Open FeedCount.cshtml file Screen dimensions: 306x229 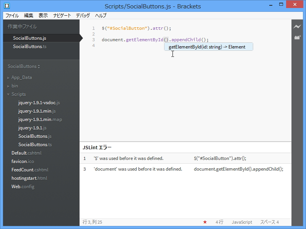30,169
